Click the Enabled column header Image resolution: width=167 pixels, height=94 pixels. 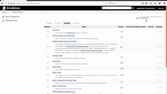47,27
